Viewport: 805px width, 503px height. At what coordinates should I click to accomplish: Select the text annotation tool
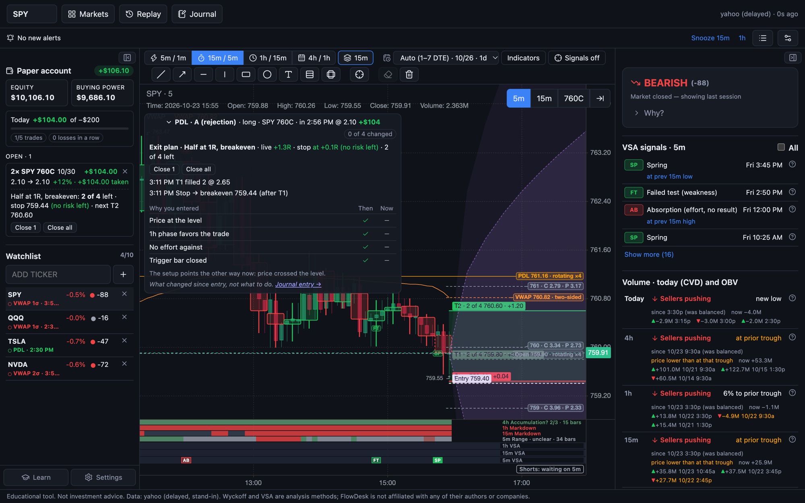288,74
